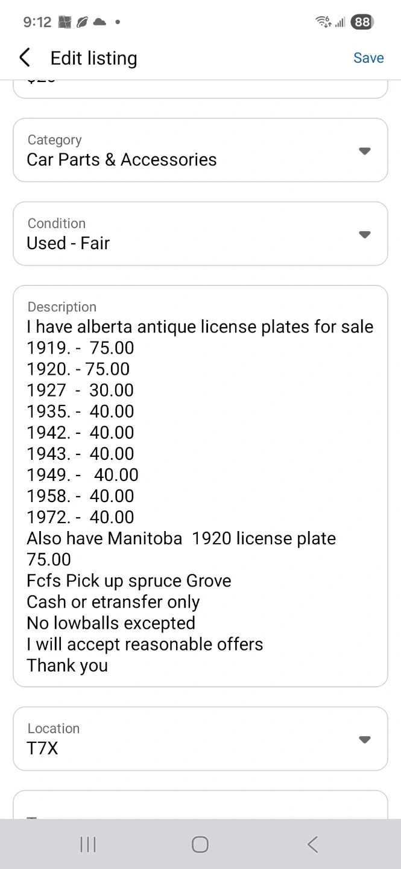
Task: Open the Used - Fair condition field
Action: pos(200,234)
